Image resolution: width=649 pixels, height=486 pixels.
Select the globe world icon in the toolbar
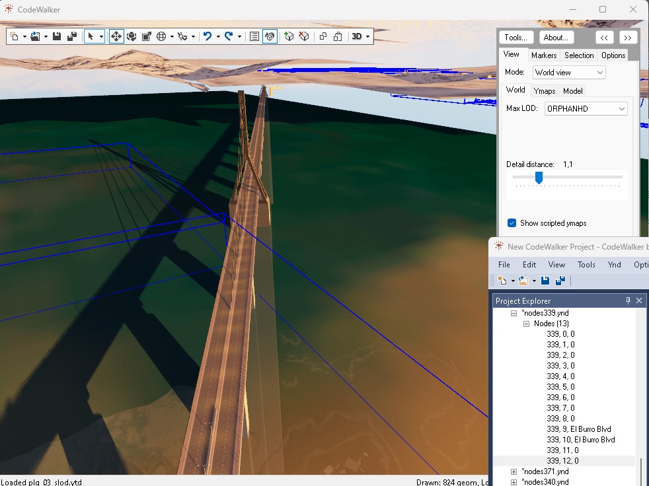[x=161, y=36]
